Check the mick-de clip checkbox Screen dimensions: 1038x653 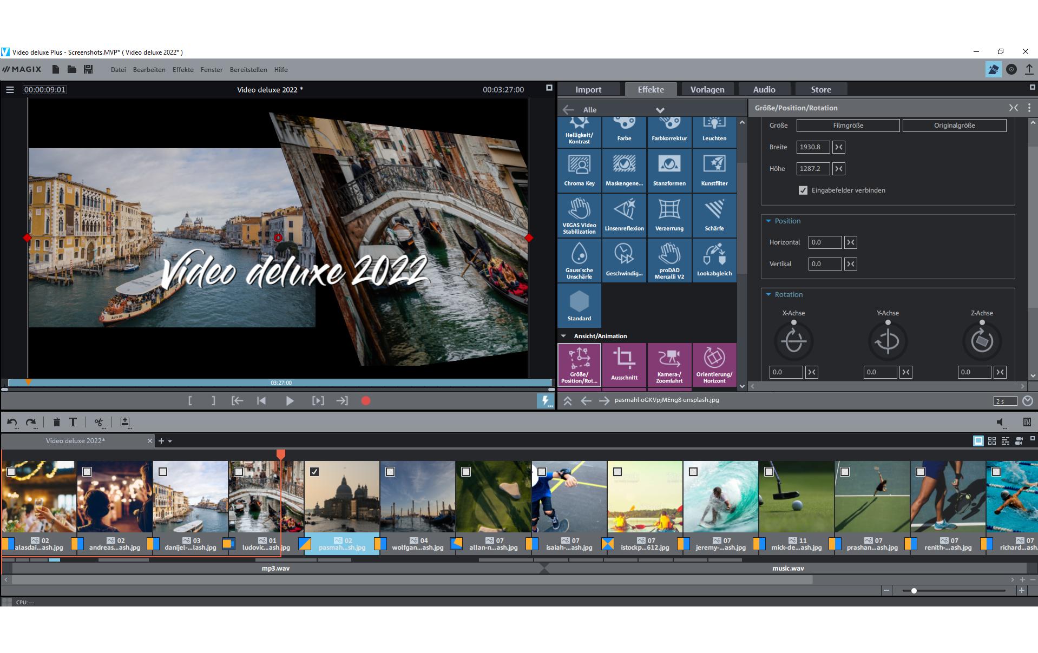pyautogui.click(x=769, y=472)
